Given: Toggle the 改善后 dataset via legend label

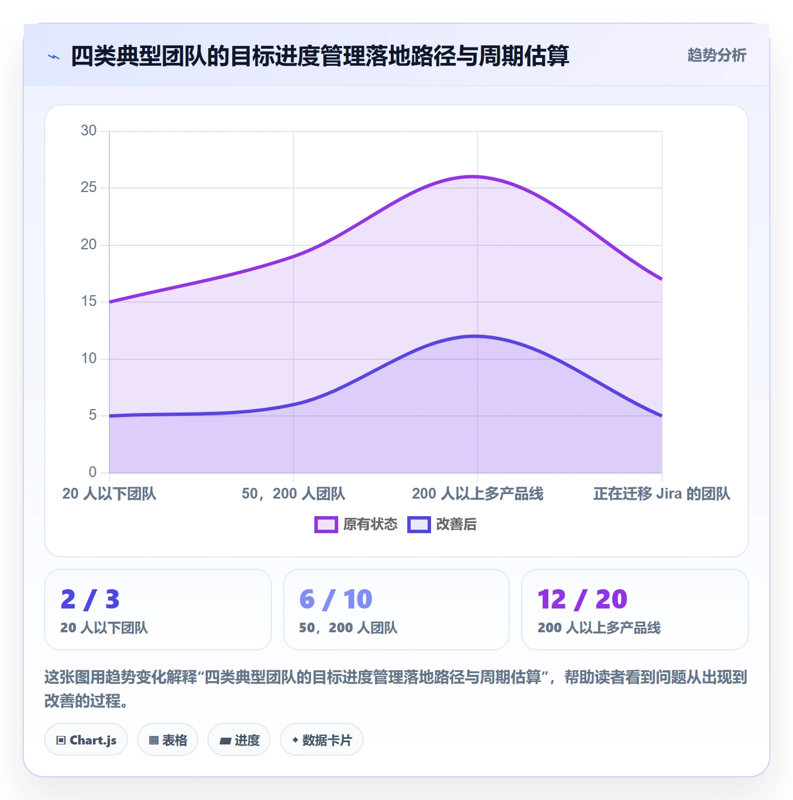Looking at the screenshot, I should pos(457,525).
